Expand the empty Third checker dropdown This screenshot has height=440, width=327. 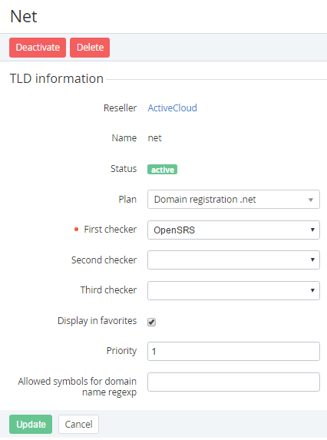233,290
